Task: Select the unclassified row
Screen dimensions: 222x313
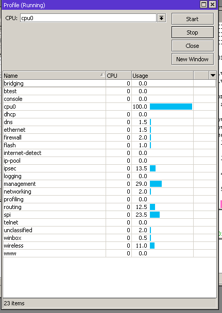Action: tap(110, 230)
